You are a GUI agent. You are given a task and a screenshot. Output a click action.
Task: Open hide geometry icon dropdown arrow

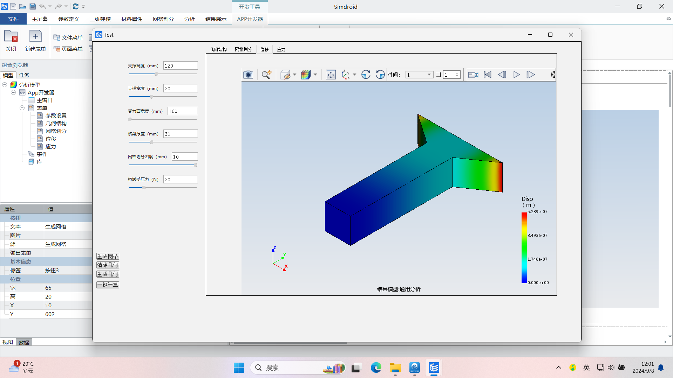[294, 75]
